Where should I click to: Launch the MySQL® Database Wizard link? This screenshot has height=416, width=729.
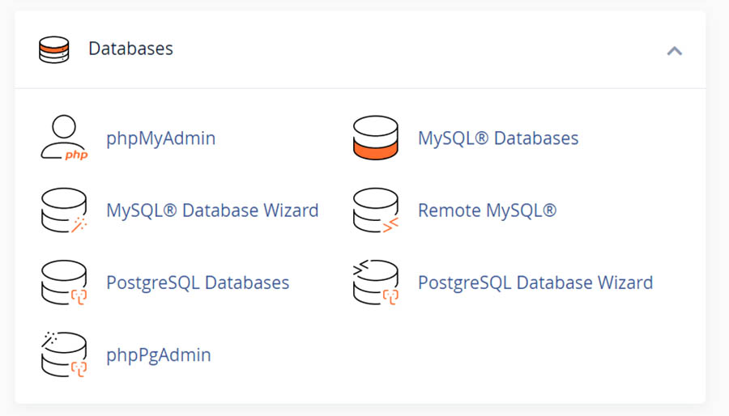click(x=212, y=210)
